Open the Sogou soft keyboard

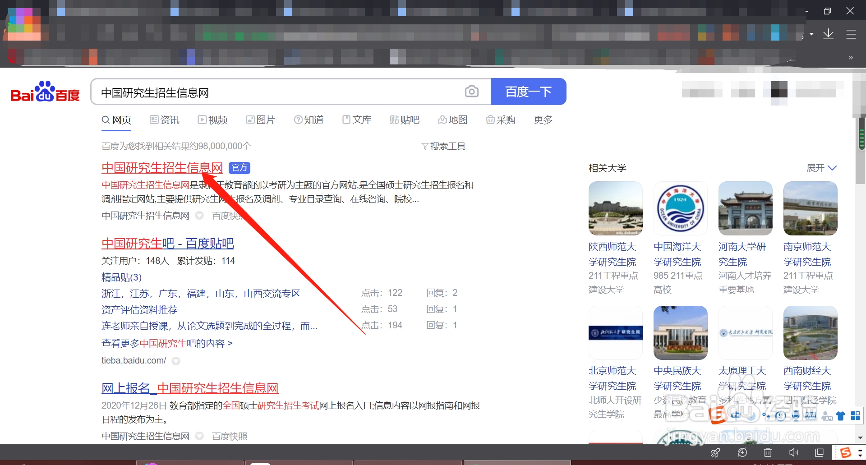(811, 415)
